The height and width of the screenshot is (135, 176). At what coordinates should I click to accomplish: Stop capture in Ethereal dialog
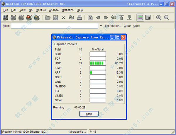[x=89, y=114]
